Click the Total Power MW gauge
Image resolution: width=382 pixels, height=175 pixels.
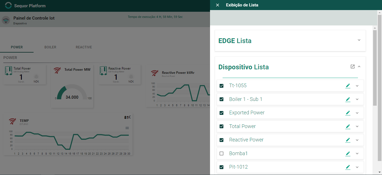point(72,92)
